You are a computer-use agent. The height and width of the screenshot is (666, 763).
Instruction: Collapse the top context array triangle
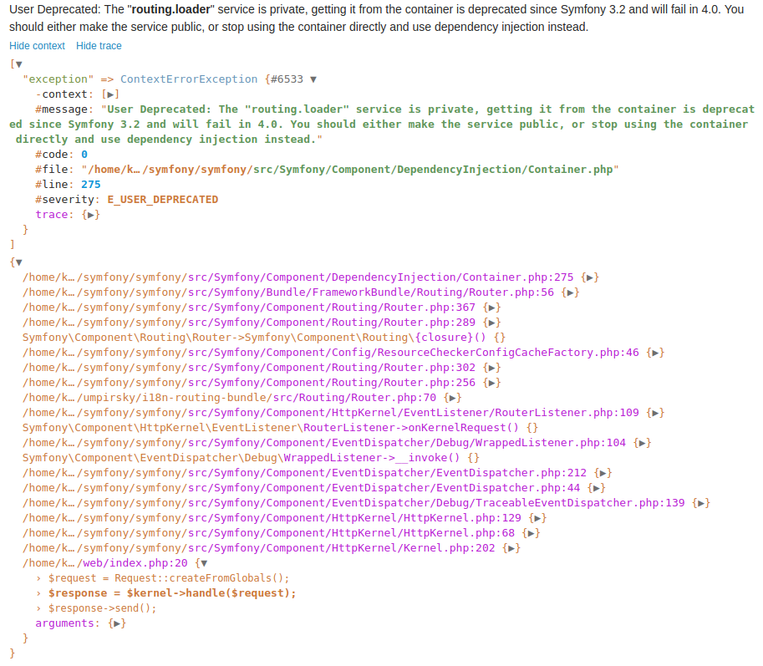tap(19, 64)
